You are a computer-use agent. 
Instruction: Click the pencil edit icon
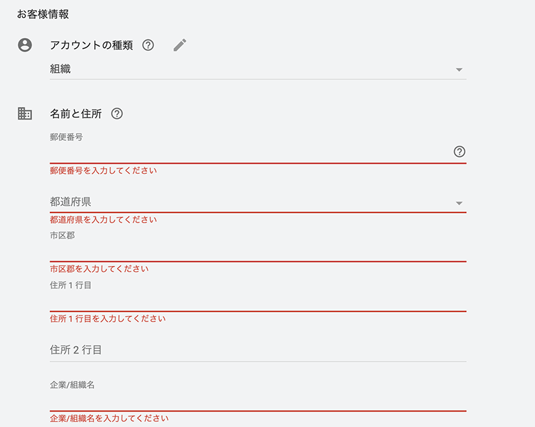coord(180,45)
